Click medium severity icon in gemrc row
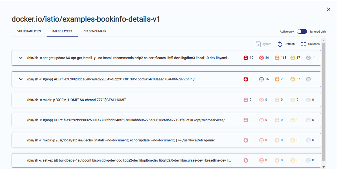The height and width of the screenshot is (169, 337). click(x=277, y=140)
